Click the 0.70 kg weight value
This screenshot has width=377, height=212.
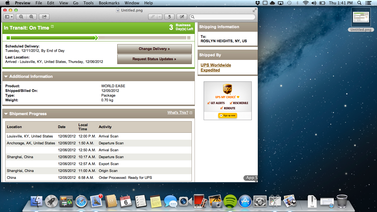pos(107,100)
